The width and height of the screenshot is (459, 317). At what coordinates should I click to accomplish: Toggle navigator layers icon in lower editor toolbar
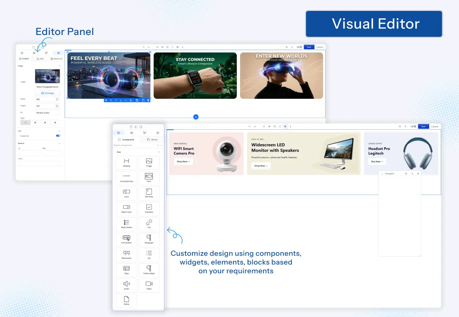(285, 126)
